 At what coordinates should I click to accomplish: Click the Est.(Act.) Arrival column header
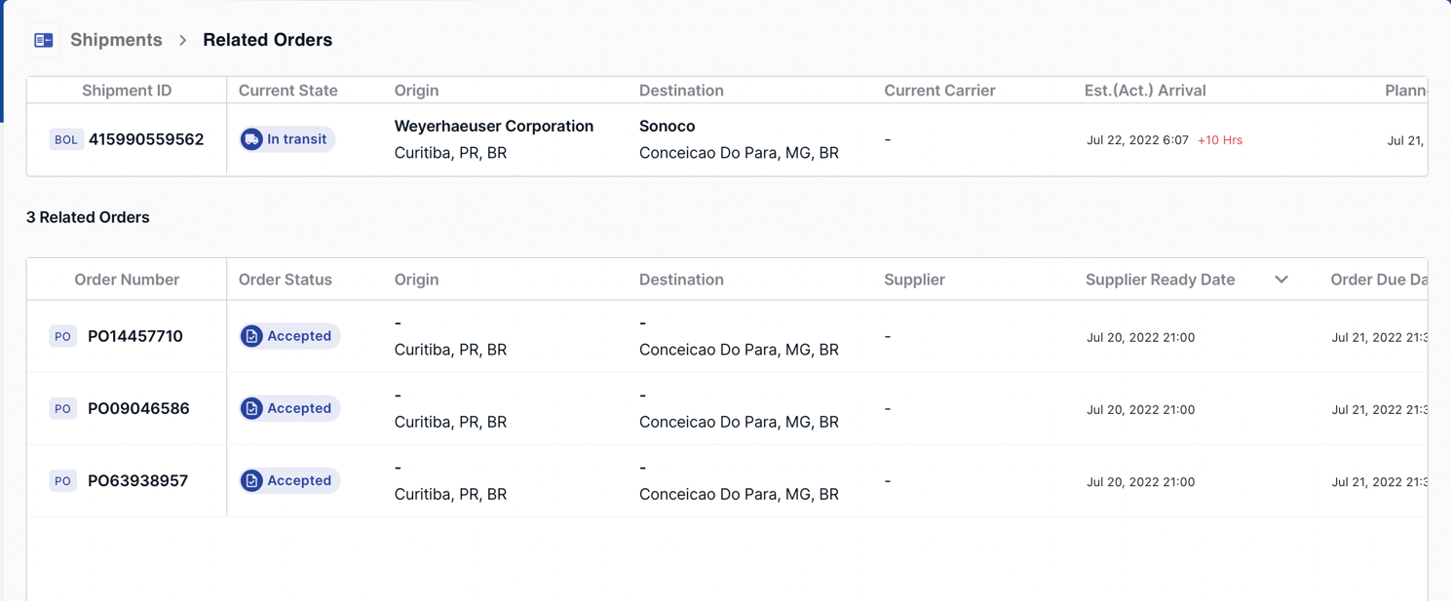(1145, 91)
